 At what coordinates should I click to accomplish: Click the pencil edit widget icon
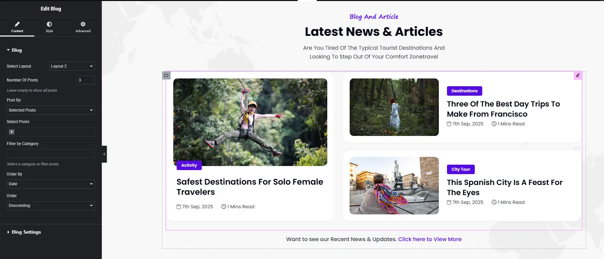pyautogui.click(x=578, y=75)
